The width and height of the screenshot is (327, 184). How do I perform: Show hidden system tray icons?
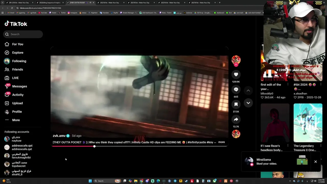pos(290,181)
